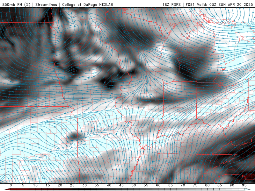Click the color scale label '70'
255x191 pixels.
(183, 185)
